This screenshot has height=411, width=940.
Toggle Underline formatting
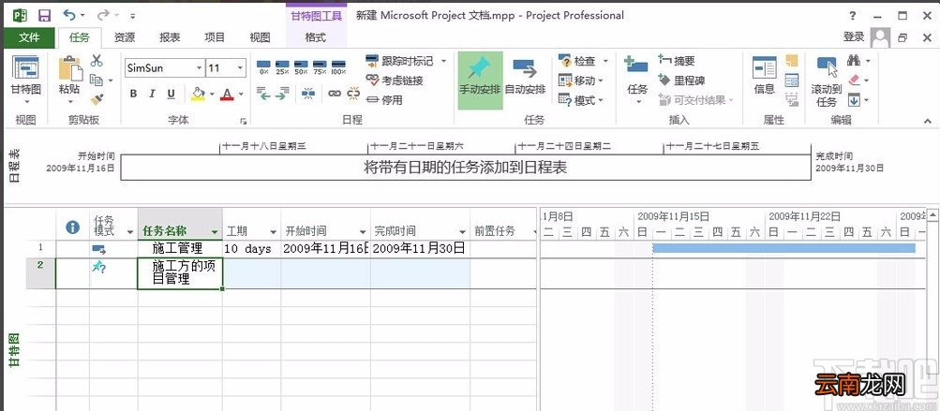click(171, 94)
